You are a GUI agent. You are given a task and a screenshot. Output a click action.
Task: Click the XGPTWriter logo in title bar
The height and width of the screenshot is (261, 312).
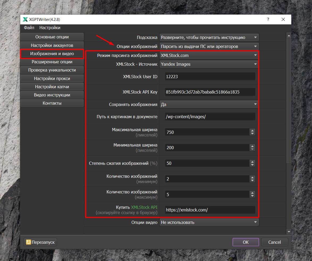(25, 19)
